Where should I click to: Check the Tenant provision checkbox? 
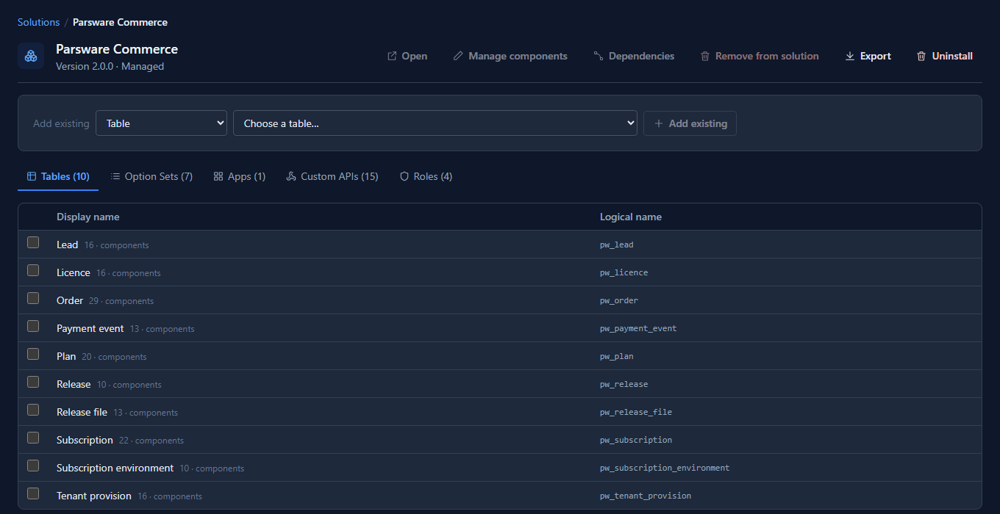[33, 493]
